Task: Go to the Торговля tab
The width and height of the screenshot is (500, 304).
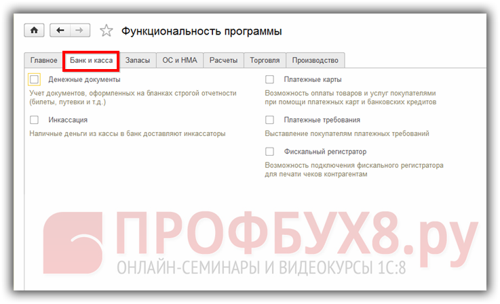Action: point(265,60)
